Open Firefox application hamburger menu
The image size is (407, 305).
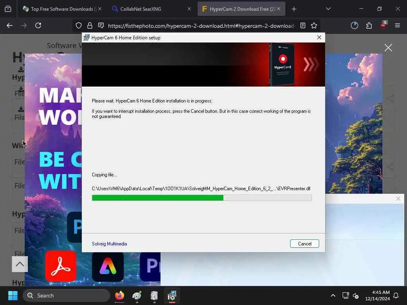(397, 25)
